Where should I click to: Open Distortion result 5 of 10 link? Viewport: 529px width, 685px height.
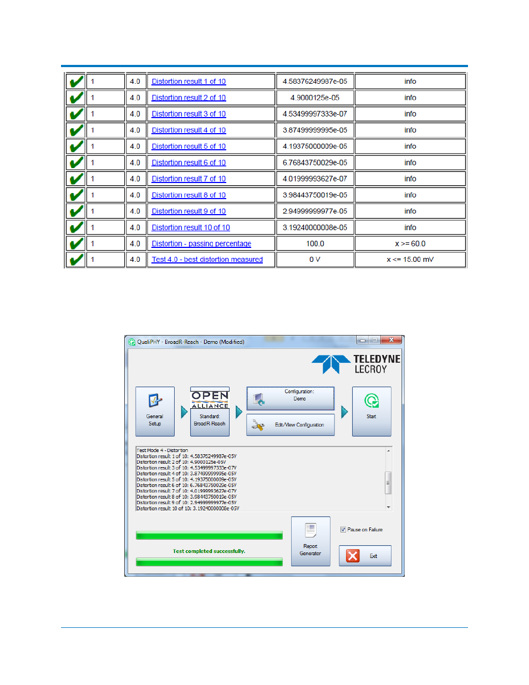coord(189,146)
